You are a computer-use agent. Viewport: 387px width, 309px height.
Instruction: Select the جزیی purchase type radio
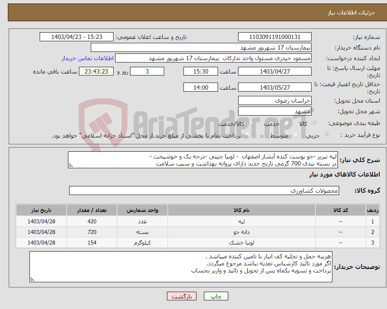click(327, 134)
